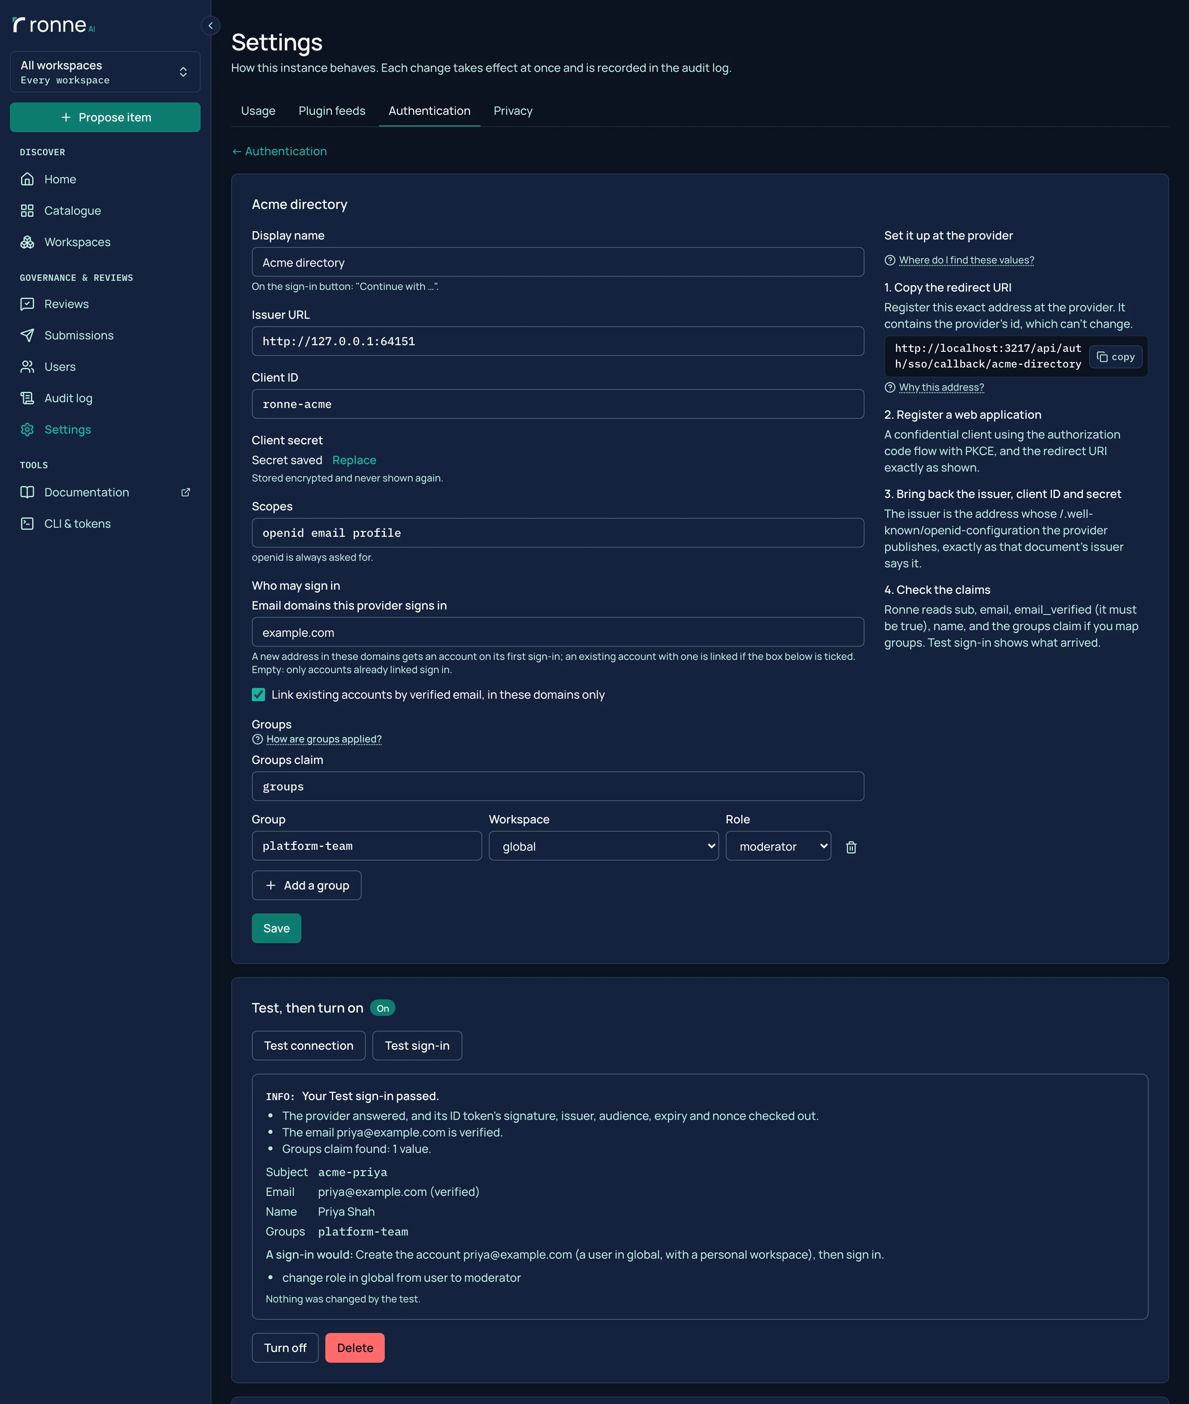
Task: Click the Email domains field showing example.com
Action: click(x=557, y=632)
